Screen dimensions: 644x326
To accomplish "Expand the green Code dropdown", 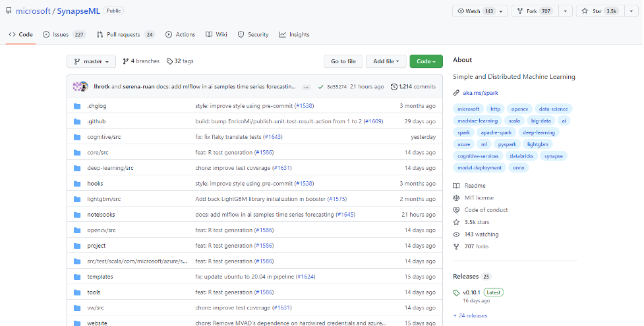I will click(x=426, y=61).
